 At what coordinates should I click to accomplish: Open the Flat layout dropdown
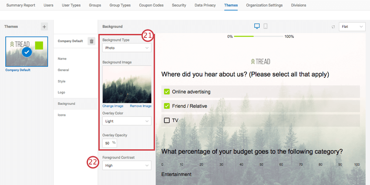(352, 27)
